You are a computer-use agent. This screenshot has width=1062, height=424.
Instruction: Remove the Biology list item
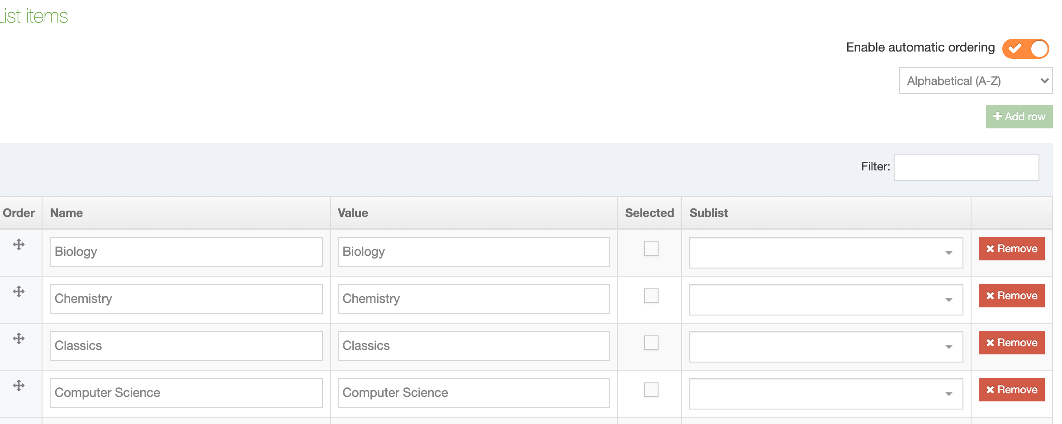(x=1011, y=249)
